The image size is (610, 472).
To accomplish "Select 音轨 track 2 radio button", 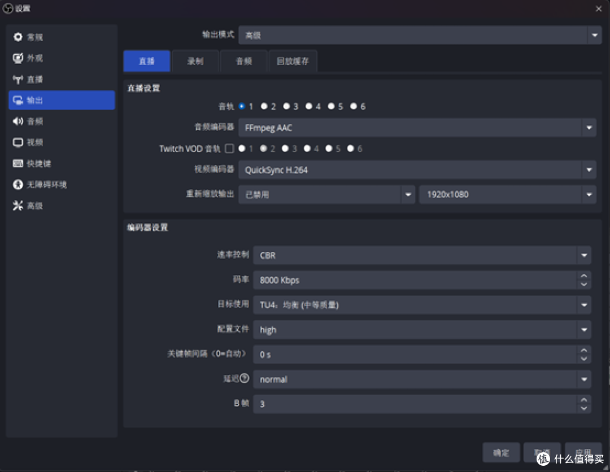I will (x=264, y=106).
